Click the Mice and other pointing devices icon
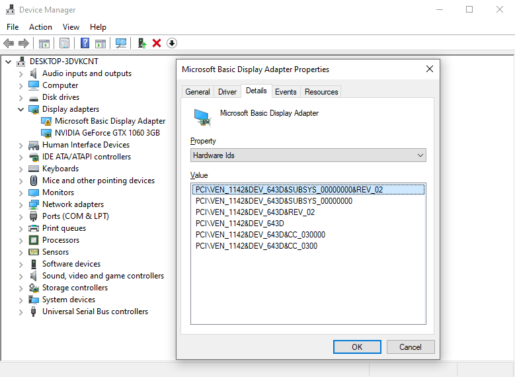 coord(34,181)
